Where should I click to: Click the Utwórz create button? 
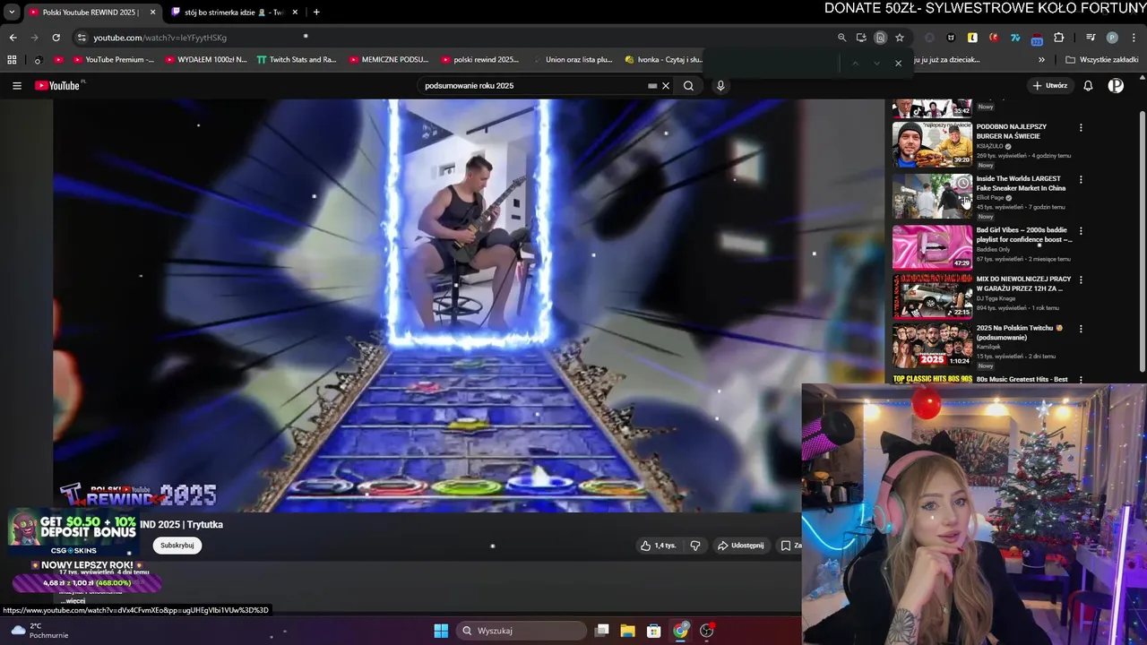click(1049, 86)
